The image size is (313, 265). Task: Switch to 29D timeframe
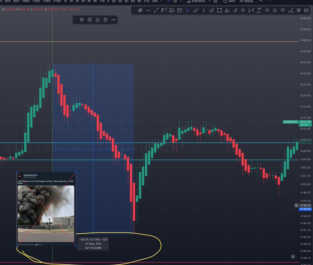(x=155, y=1)
